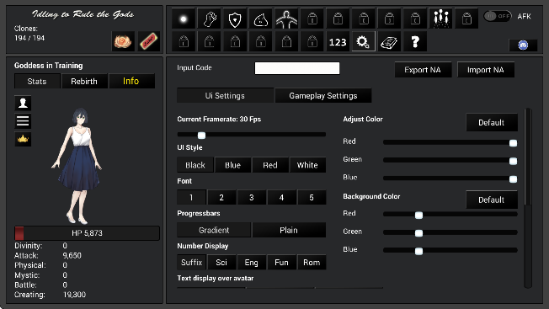This screenshot has height=309, width=549.
Task: Click the HP 5,873 health bar
Action: (87, 233)
